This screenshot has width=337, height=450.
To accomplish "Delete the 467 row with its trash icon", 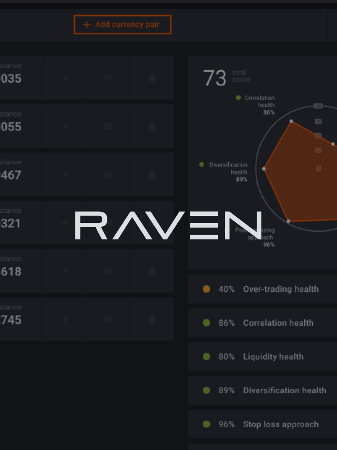I will [x=152, y=174].
